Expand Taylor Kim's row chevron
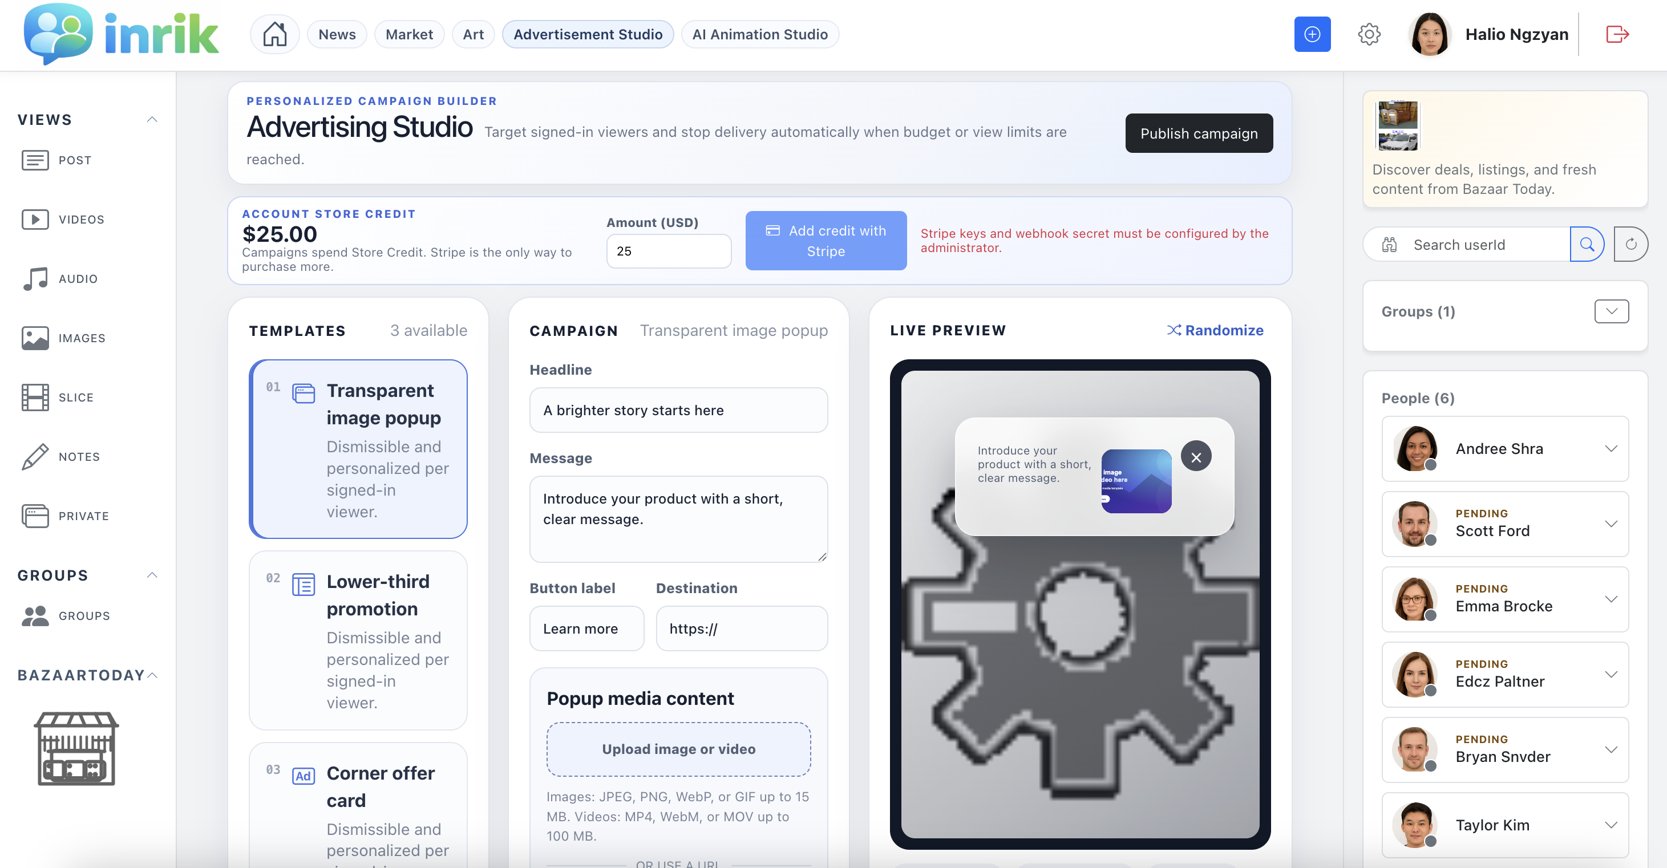The width and height of the screenshot is (1667, 868). coord(1611,825)
